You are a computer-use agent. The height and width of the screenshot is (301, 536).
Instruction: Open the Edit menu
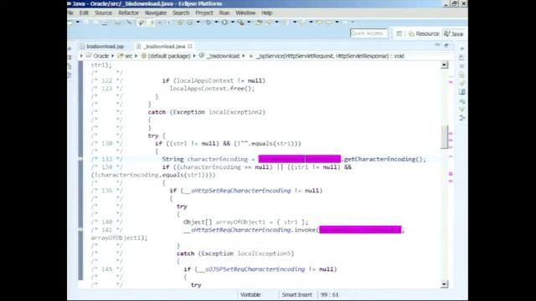pos(84,13)
